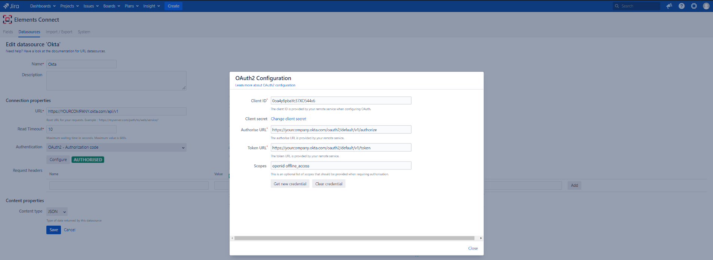Expand the Dashboards menu
Viewport: 713px width, 260px height.
(43, 6)
